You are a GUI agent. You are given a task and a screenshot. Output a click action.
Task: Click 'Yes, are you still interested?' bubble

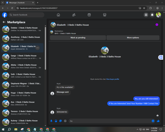(x=147, y=99)
